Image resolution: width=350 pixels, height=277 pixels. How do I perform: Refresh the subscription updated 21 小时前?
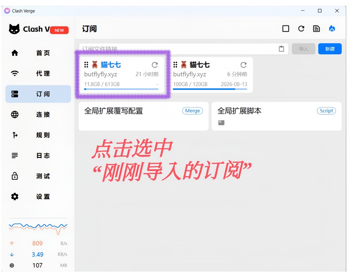coord(155,65)
